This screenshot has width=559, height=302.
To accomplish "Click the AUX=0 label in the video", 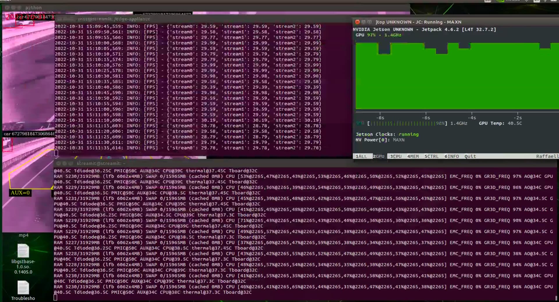I will coord(20,193).
